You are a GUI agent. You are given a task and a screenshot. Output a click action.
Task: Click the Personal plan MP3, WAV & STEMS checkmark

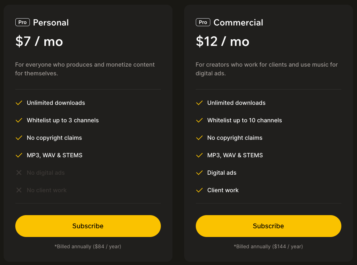[19, 155]
